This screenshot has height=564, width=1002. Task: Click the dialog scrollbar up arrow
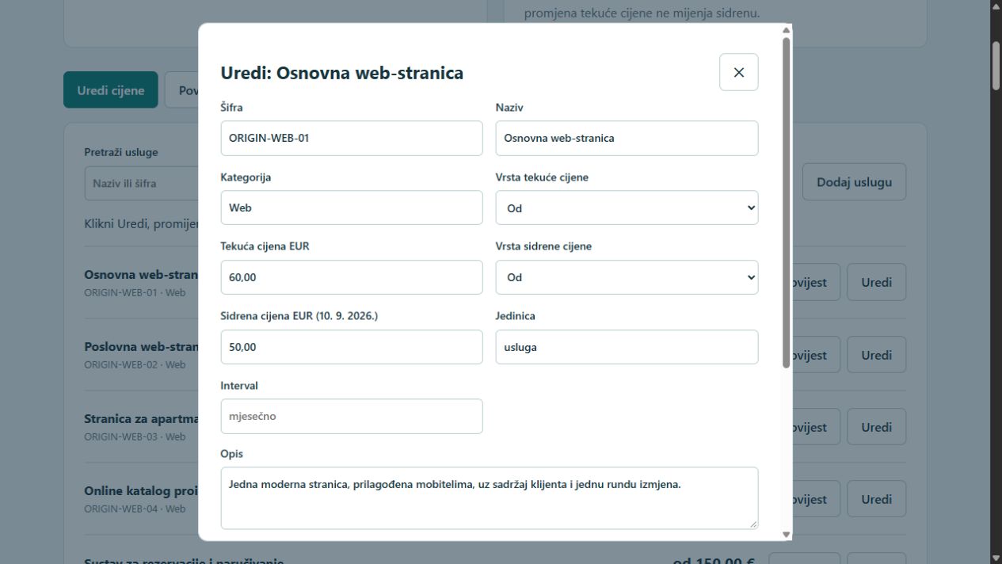[786, 30]
